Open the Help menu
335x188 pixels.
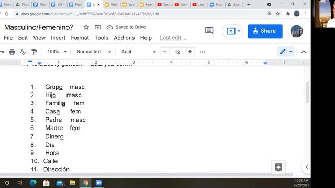(146, 38)
